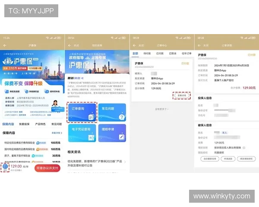Switch to the 我要投保 tab
This screenshot has height=207, width=259.
click(x=24, y=124)
